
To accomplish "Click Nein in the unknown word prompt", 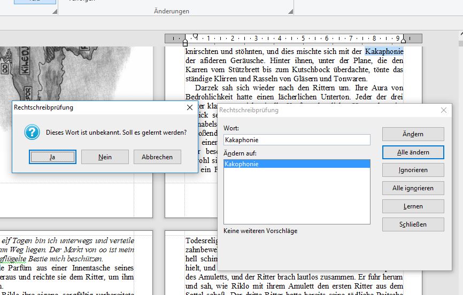I will coord(105,157).
